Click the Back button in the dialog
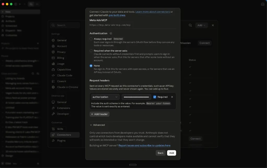Screen dimensions: 267x168 tap(160, 153)
